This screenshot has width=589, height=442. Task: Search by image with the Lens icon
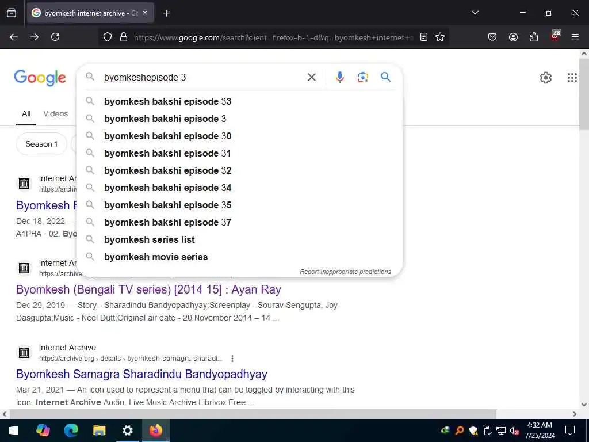pos(362,77)
